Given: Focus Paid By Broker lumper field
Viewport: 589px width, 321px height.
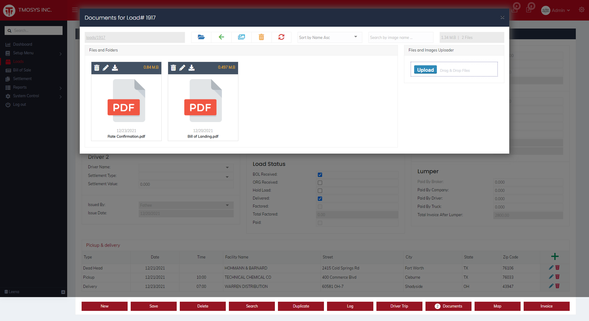Looking at the screenshot, I should pyautogui.click(x=528, y=182).
